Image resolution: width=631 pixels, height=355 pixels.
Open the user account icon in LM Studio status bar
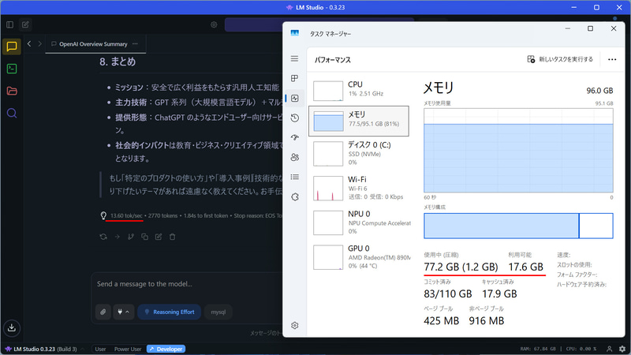click(x=609, y=349)
